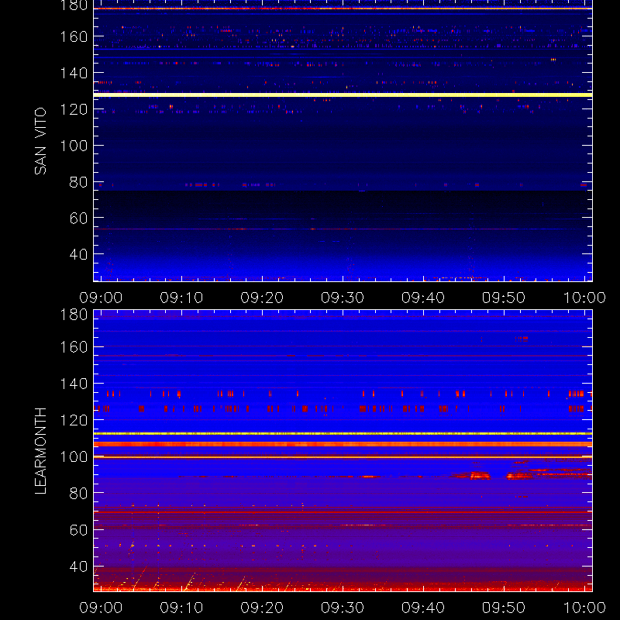Click the LEARMONTH axis title
The width and height of the screenshot is (620, 620).
point(41,451)
